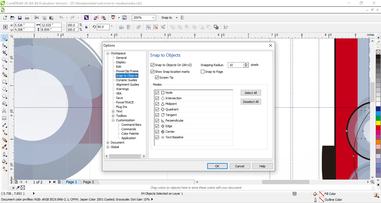Switch to the Page 2 tab
This screenshot has height=203, width=381.
[88, 182]
